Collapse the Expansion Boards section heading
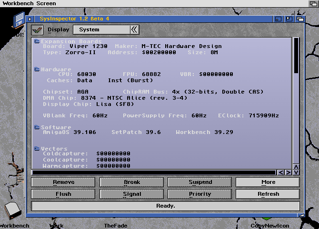This screenshot has width=319, height=229. (x=71, y=41)
